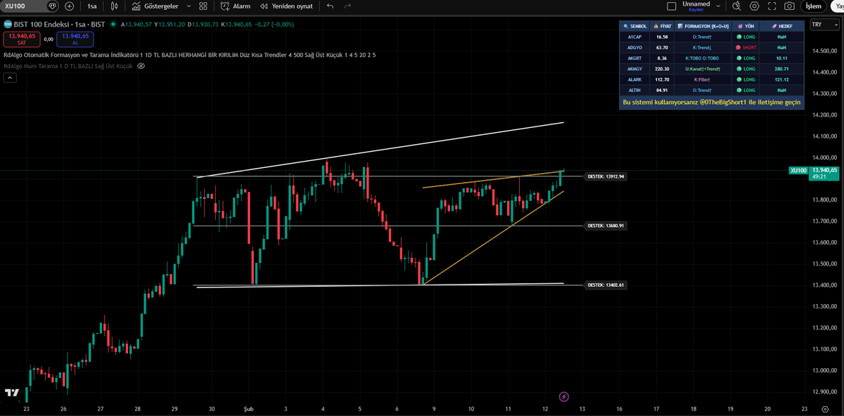Click the @0TheBigShort1 contact banner
Screen dimensions: 844x416
tap(711, 102)
